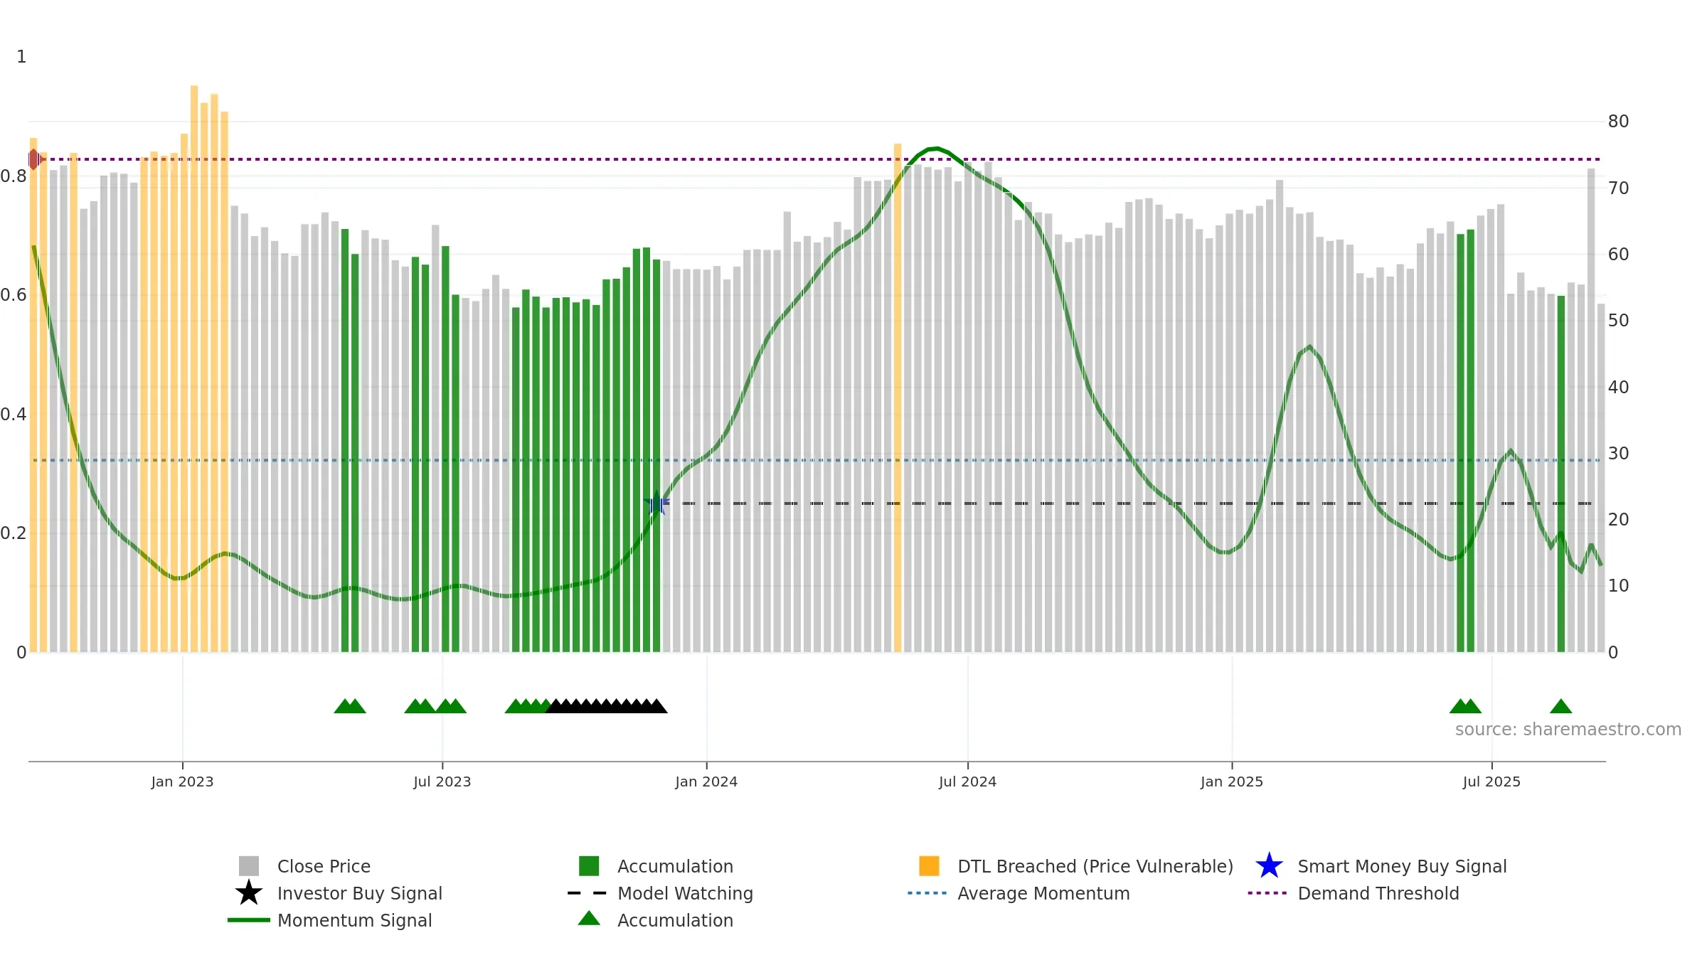Toggle the Average Momentum legend entry

[1043, 893]
